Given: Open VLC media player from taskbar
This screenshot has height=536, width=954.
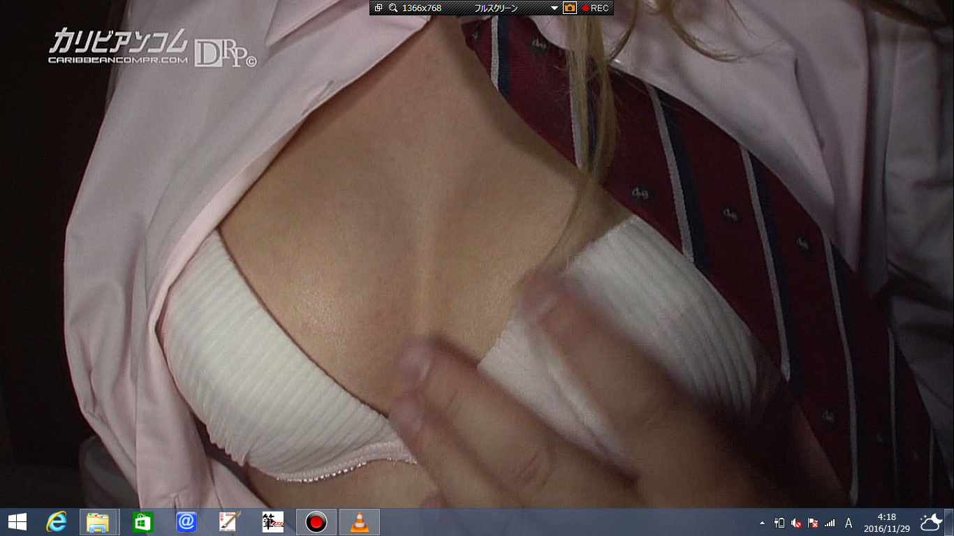Looking at the screenshot, I should pyautogui.click(x=360, y=522).
